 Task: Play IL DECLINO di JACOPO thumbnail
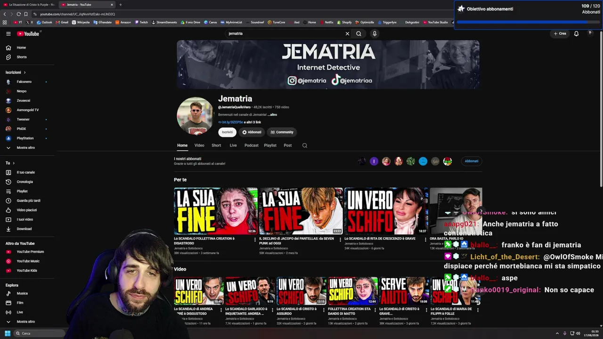click(301, 211)
